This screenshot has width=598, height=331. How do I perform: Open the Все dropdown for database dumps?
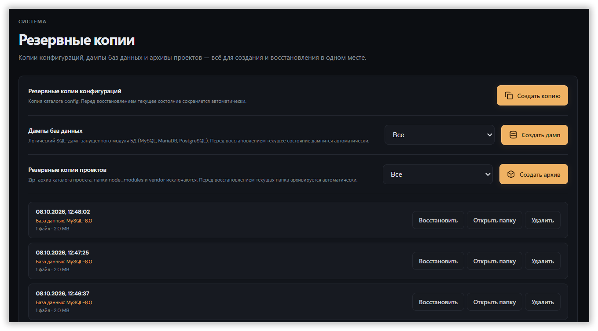pos(440,135)
